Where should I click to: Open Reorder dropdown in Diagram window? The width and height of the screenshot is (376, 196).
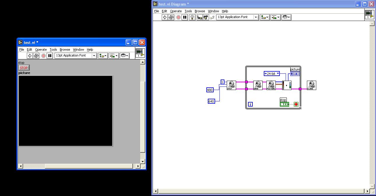pos(286,17)
